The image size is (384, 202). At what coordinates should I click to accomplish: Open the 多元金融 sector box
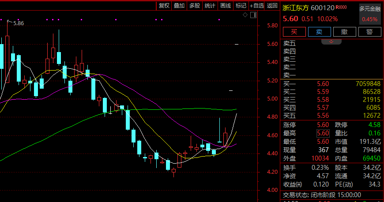tap(370, 14)
